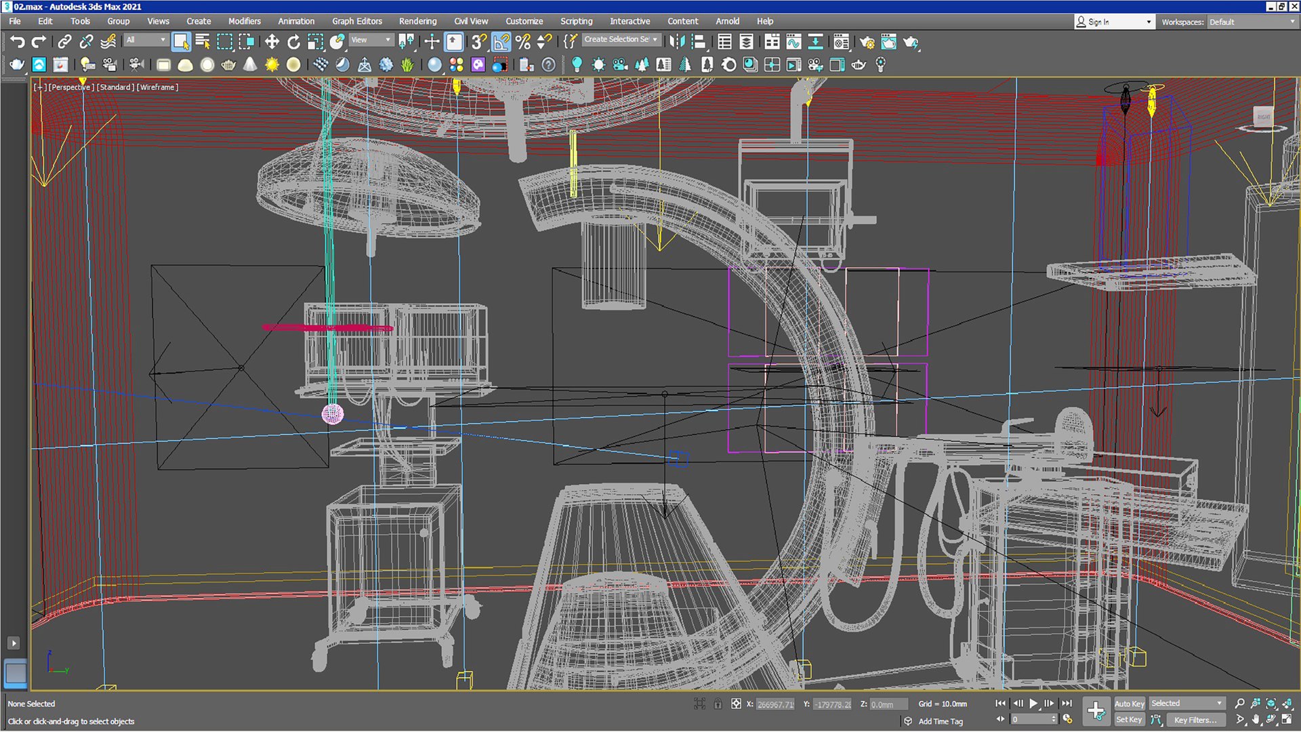The height and width of the screenshot is (732, 1301).
Task: Toggle keyboard shortcut override button
Action: 454,42
